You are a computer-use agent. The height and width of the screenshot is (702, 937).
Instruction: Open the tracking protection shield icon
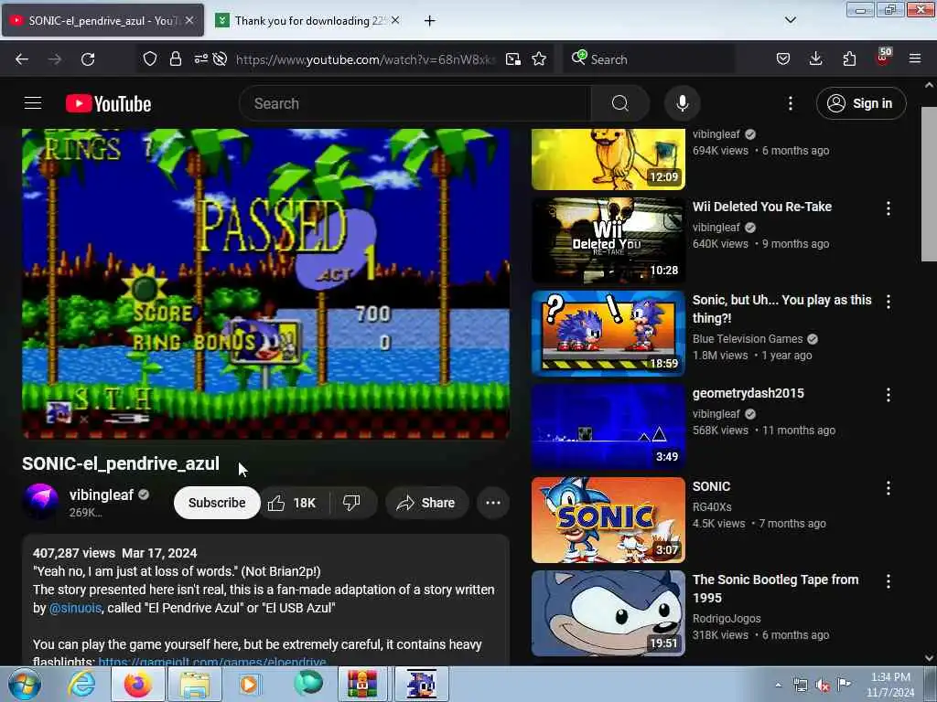coord(150,58)
